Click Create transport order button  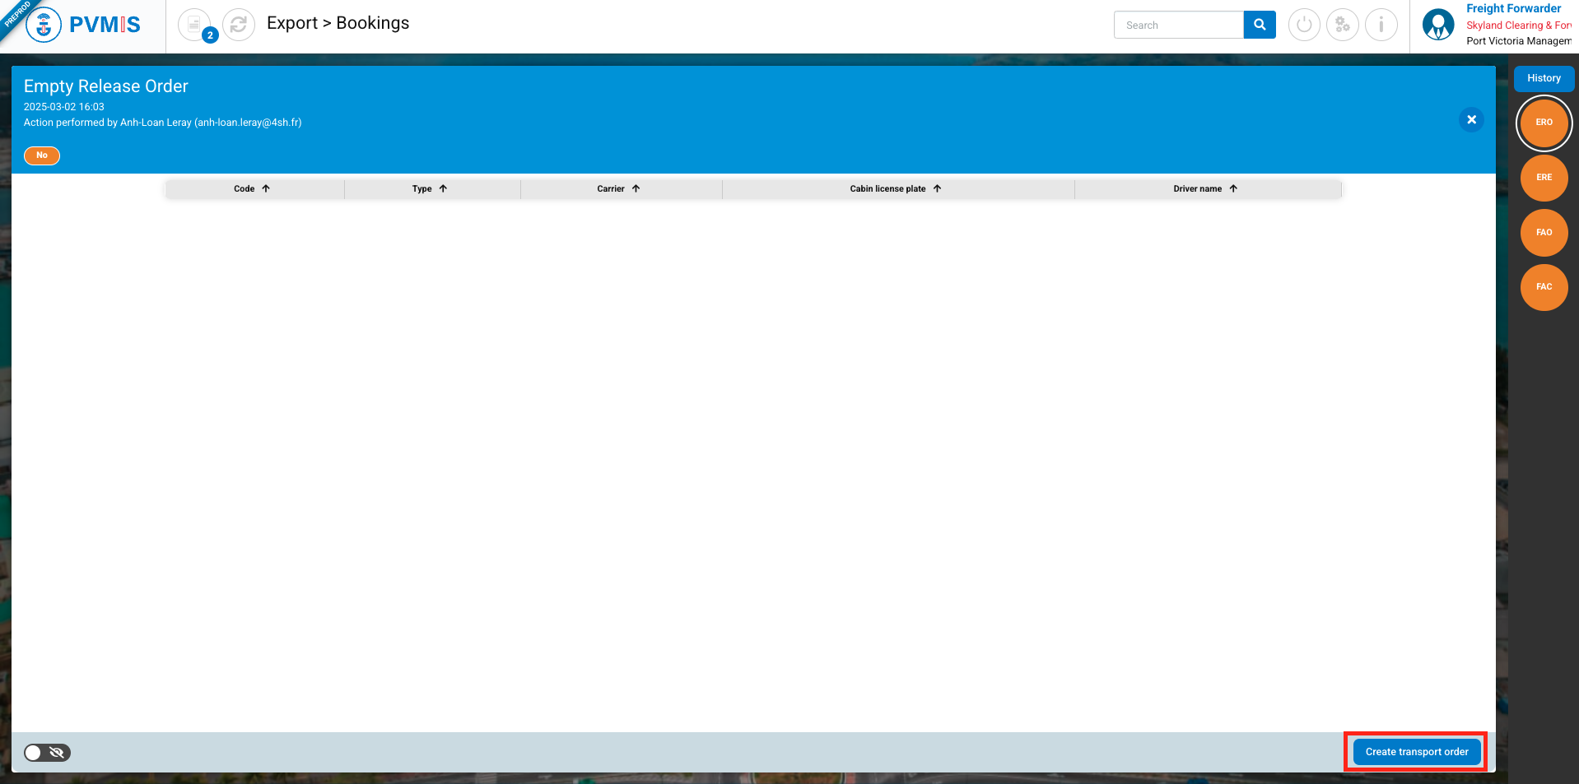tap(1416, 752)
